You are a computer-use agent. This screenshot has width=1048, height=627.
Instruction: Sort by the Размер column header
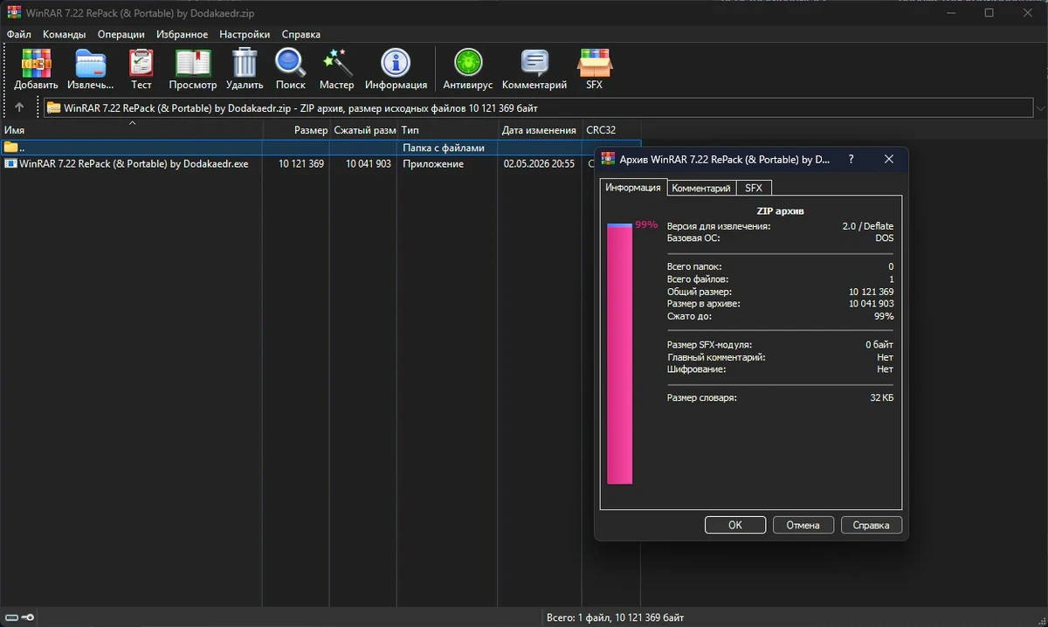(296, 130)
